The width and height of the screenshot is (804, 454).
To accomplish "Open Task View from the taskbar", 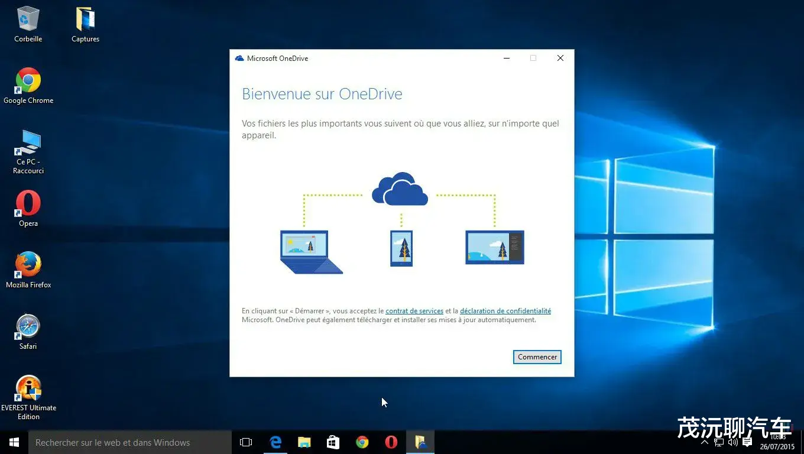I will coord(246,442).
